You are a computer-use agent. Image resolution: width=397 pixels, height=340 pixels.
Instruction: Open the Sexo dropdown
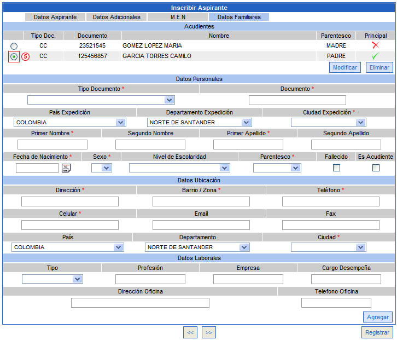tap(101, 168)
